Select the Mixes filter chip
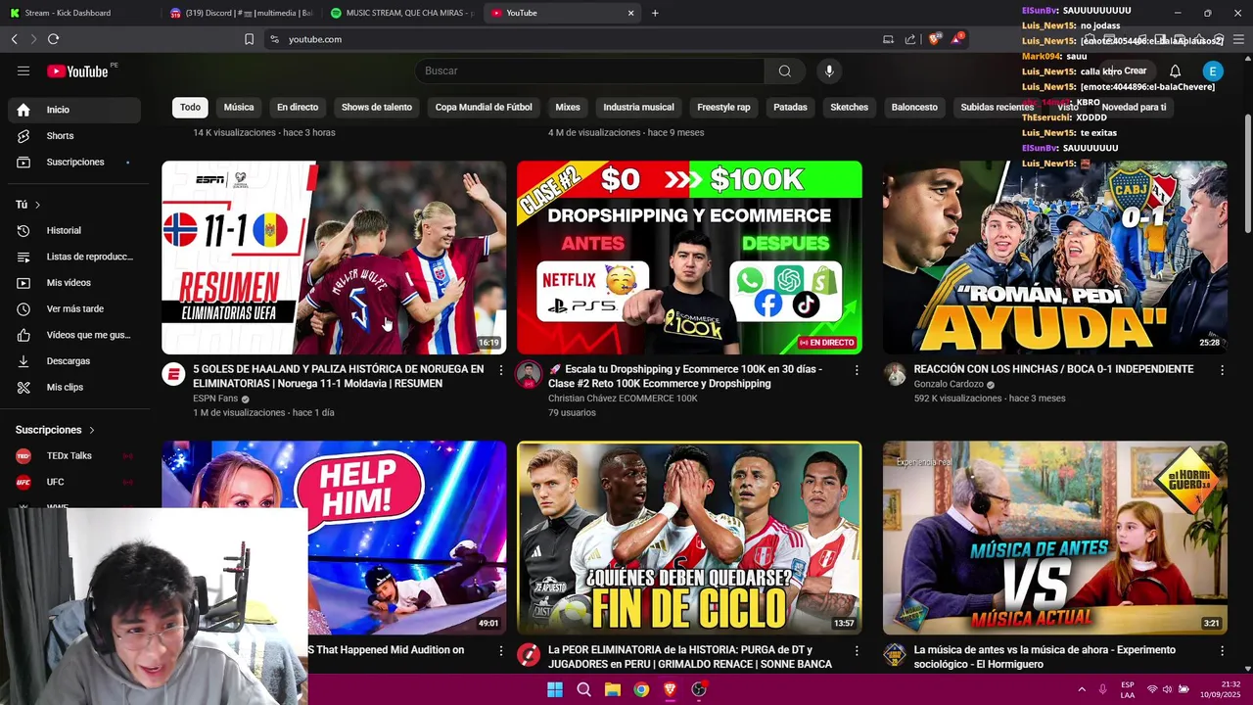The image size is (1253, 705). 568,107
